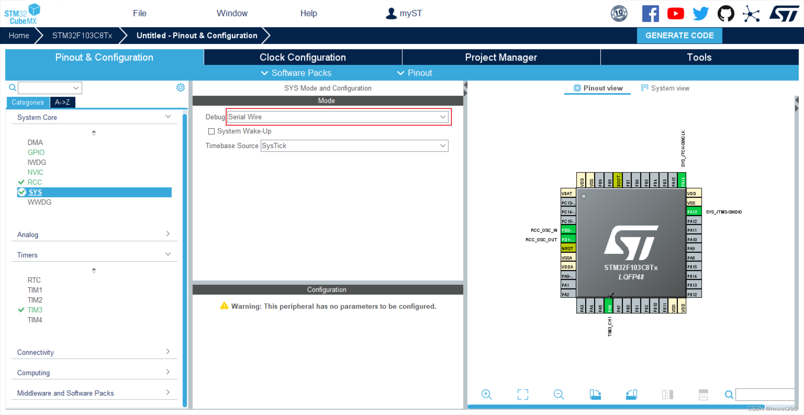Select the Pinout view tab
Screen dimensions: 804x415
tap(598, 88)
